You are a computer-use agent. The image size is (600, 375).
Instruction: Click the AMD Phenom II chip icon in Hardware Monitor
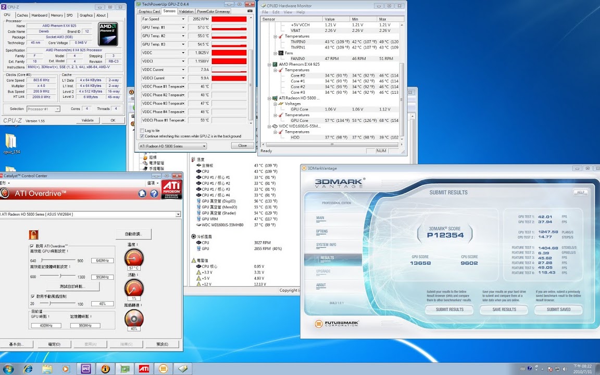click(275, 64)
